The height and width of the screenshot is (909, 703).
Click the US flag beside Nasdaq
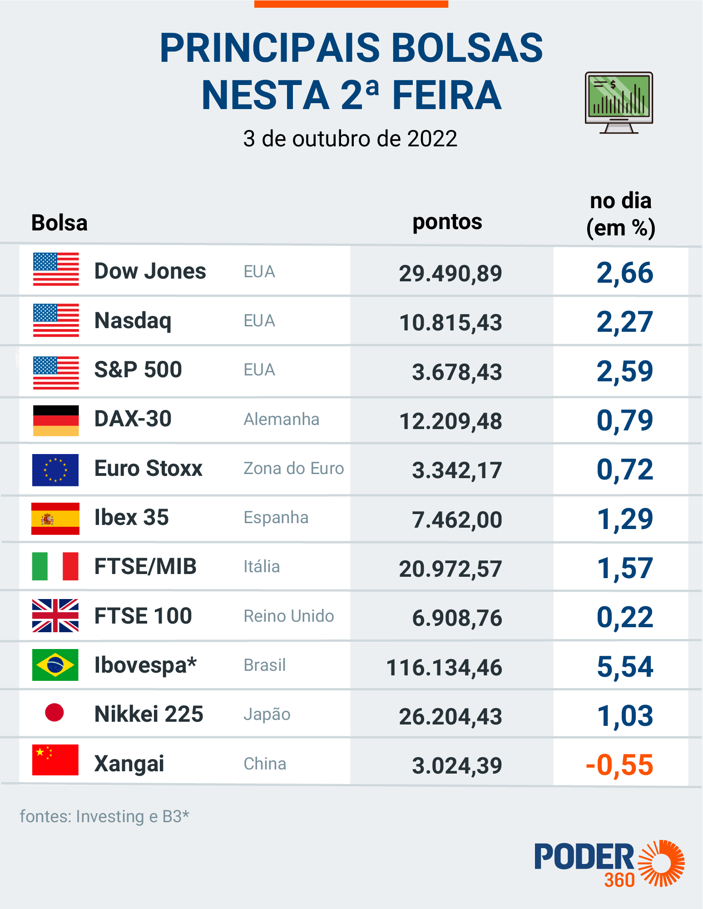pyautogui.click(x=56, y=320)
